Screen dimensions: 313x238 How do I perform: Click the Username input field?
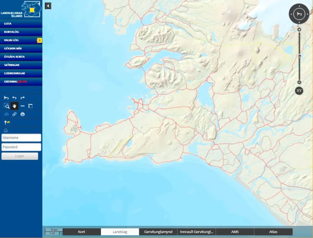(x=21, y=138)
